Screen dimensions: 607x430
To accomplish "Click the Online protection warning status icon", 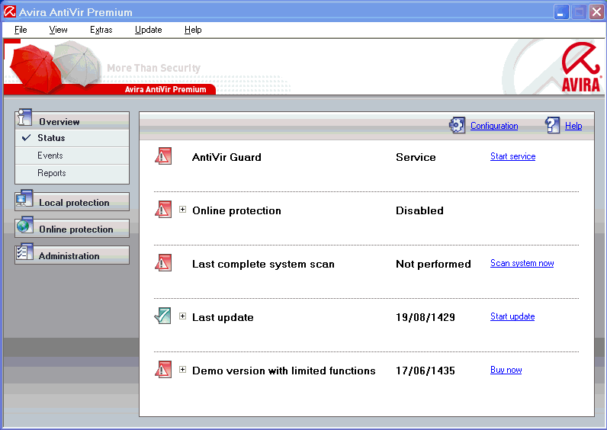I will (163, 210).
